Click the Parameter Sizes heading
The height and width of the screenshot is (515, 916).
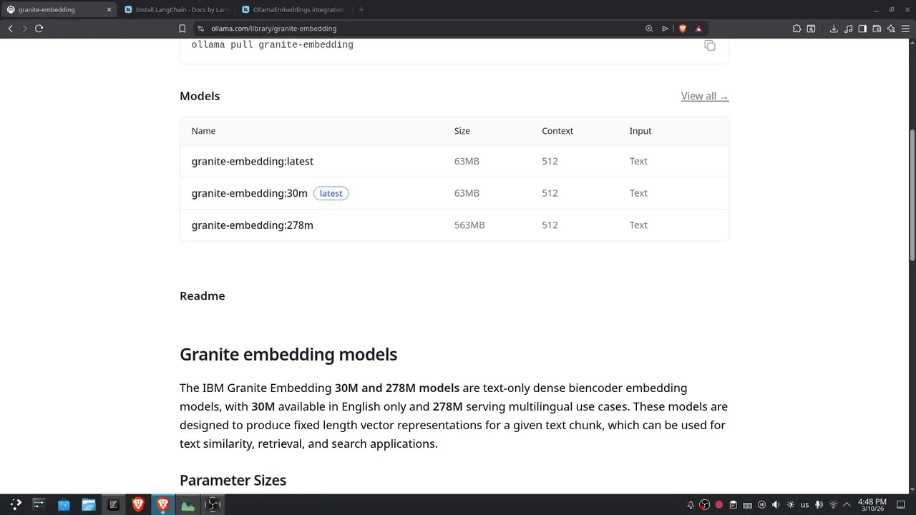click(x=233, y=480)
